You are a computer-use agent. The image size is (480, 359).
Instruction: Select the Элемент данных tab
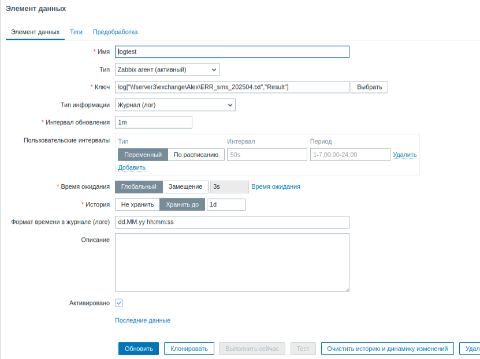coord(35,32)
